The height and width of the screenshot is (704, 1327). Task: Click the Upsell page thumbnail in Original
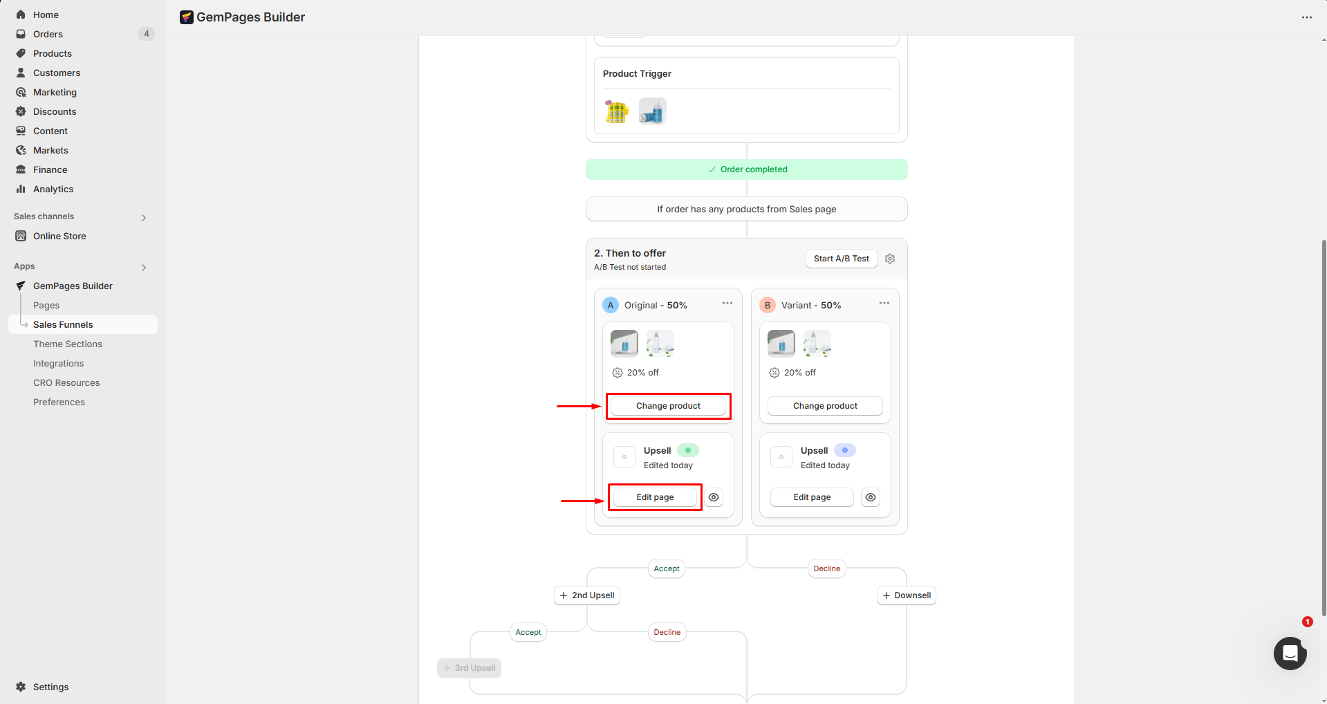624,457
